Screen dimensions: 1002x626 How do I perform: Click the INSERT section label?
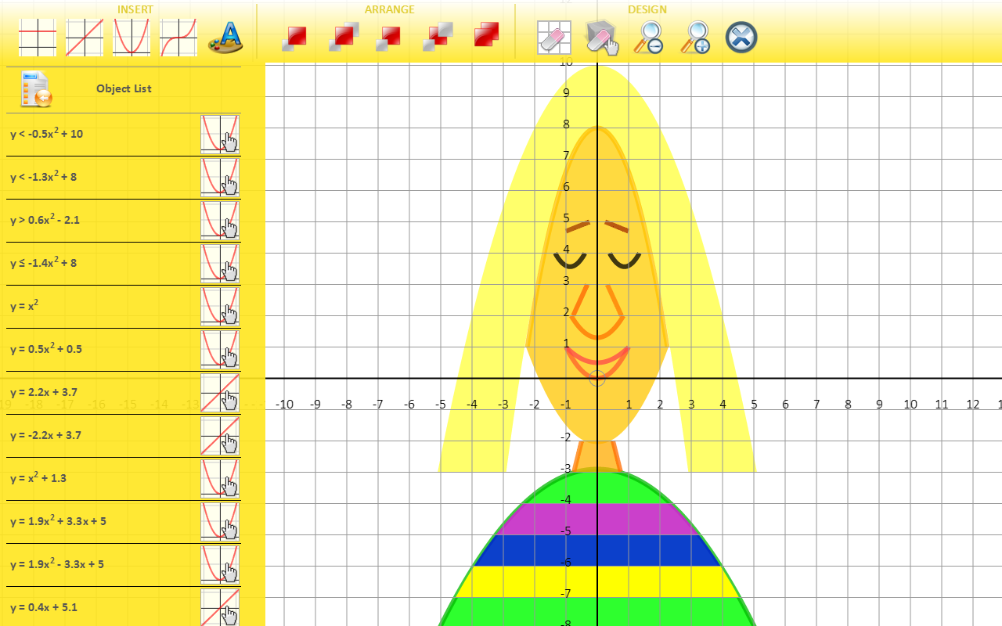pyautogui.click(x=135, y=9)
